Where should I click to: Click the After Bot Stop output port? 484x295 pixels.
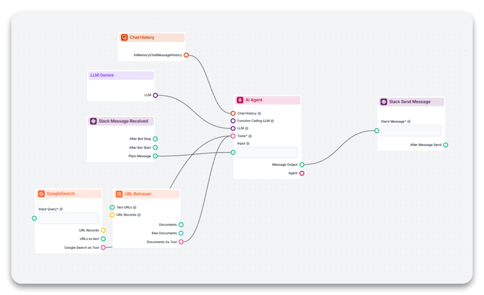[x=155, y=139]
